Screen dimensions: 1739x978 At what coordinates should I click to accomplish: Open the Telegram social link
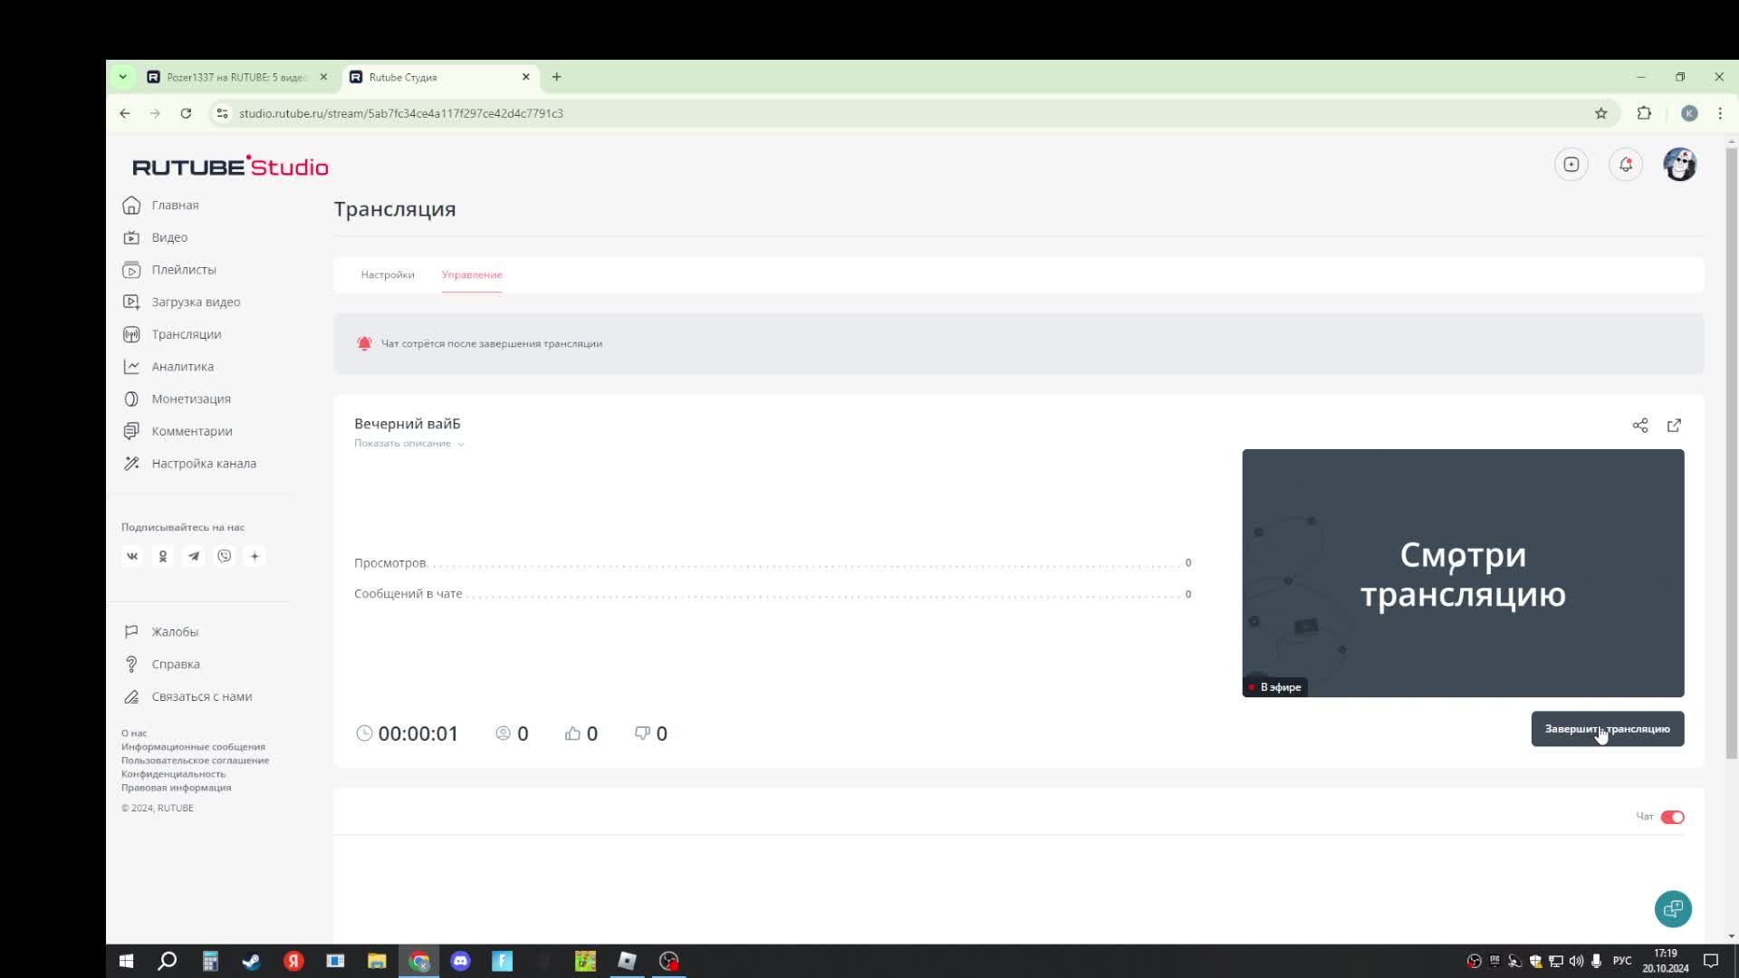tap(194, 557)
